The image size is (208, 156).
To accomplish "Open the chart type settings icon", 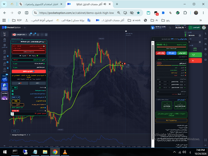I will tap(30, 35).
